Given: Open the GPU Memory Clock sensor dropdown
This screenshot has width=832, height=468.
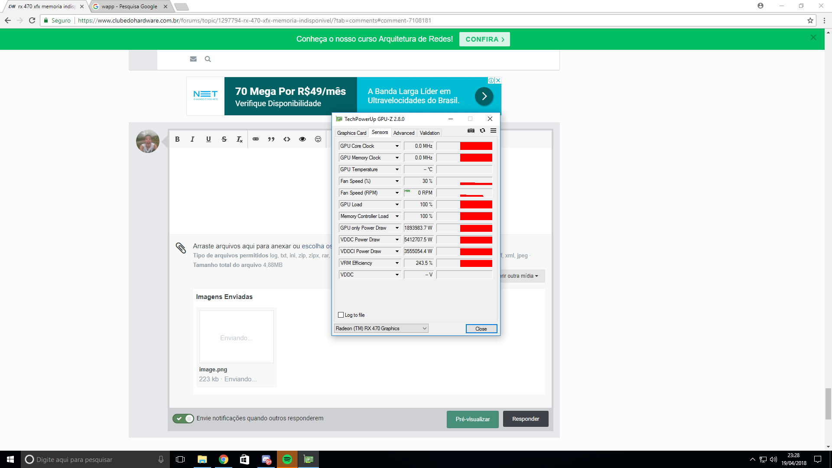Looking at the screenshot, I should coord(397,158).
